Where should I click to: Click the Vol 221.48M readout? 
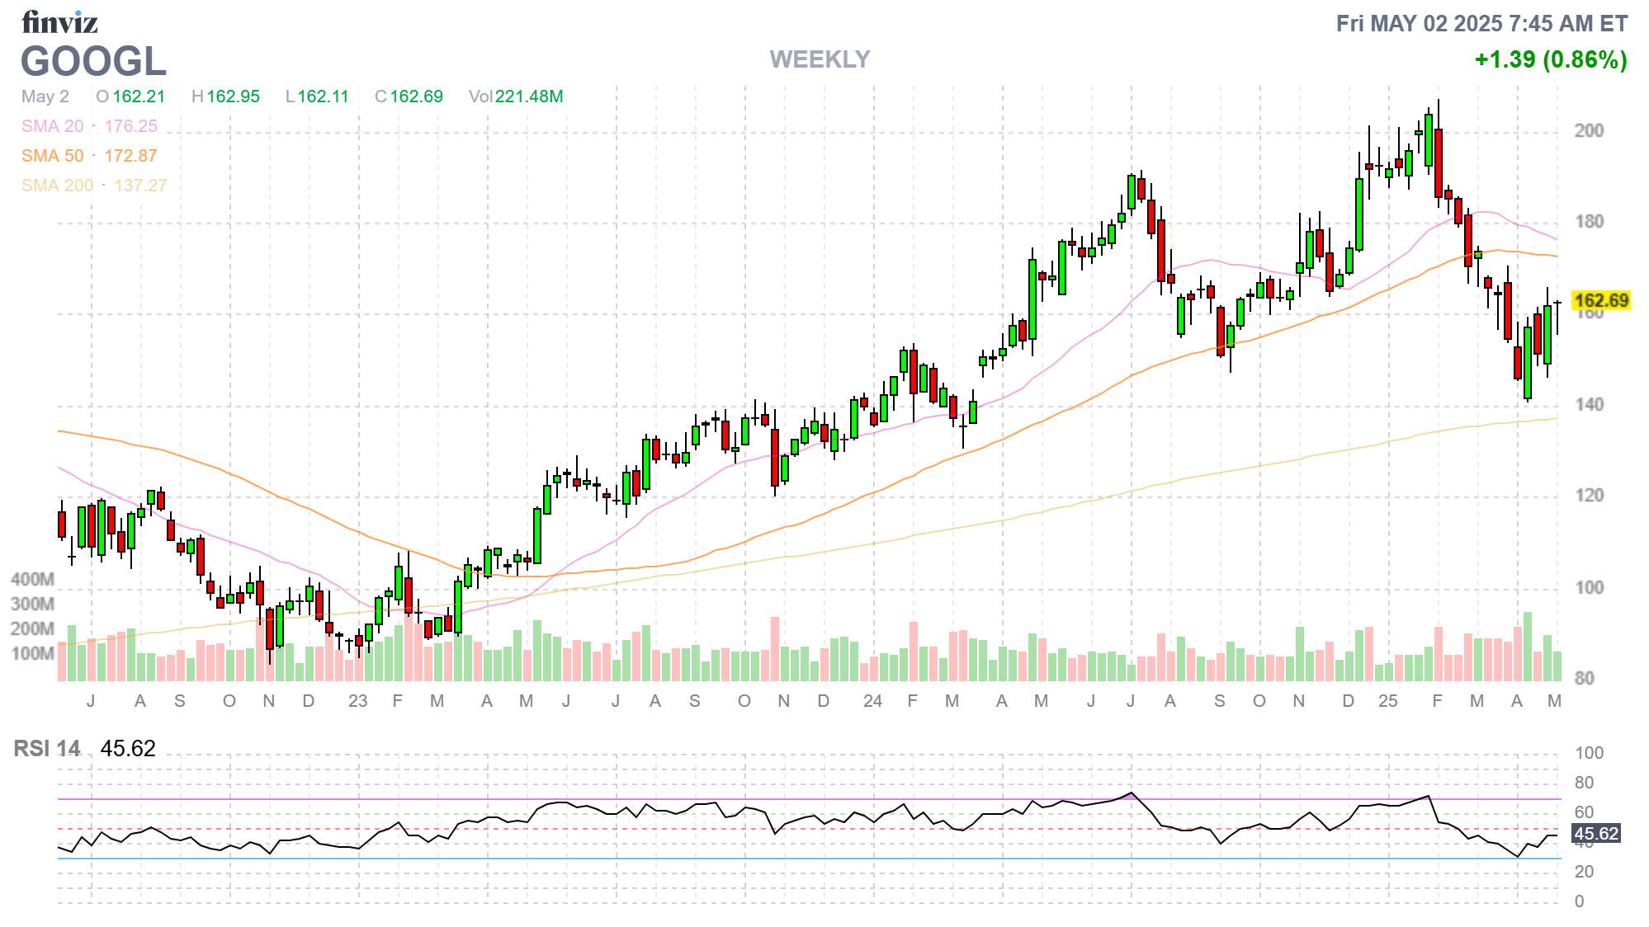pyautogui.click(x=516, y=96)
